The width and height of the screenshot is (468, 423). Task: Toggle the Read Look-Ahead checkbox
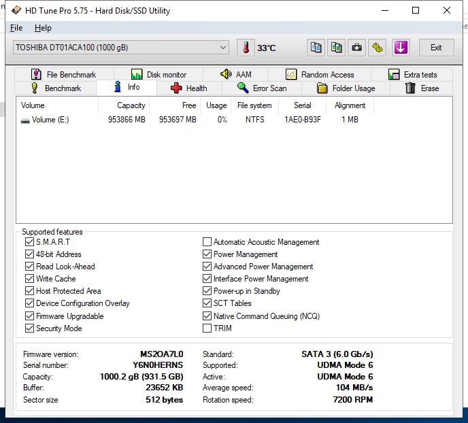pyautogui.click(x=29, y=266)
